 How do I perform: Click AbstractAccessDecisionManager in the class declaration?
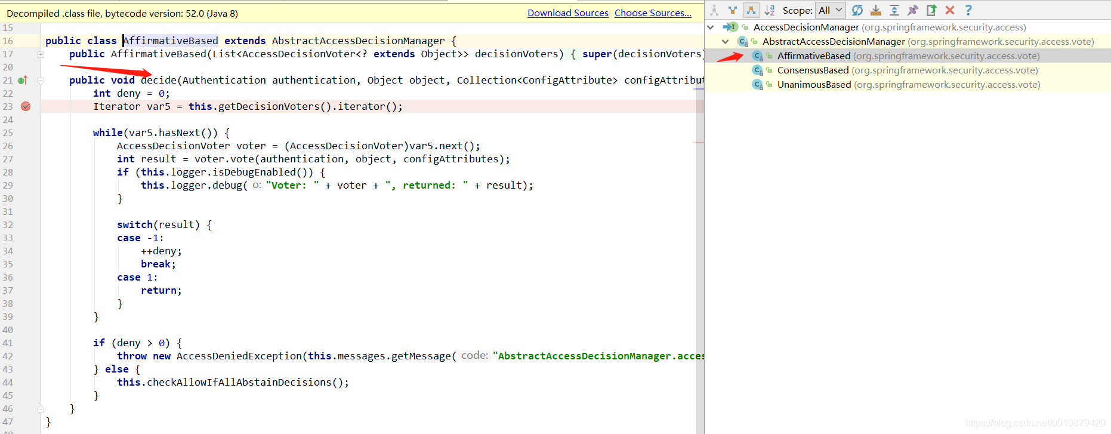tap(358, 41)
